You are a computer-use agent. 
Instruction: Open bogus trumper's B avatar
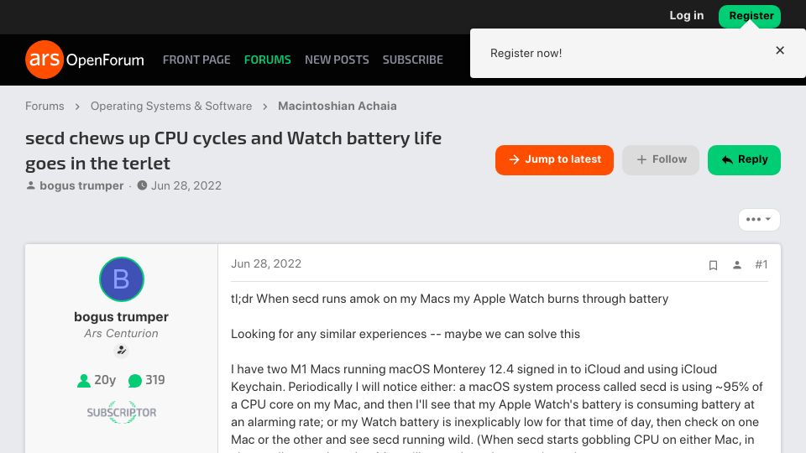[x=121, y=279]
